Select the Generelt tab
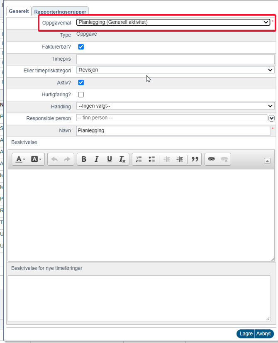Screen dimensions: 278x343 [x=19, y=12]
